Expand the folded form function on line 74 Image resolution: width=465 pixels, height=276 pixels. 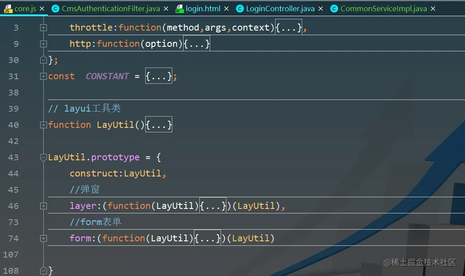(x=43, y=238)
